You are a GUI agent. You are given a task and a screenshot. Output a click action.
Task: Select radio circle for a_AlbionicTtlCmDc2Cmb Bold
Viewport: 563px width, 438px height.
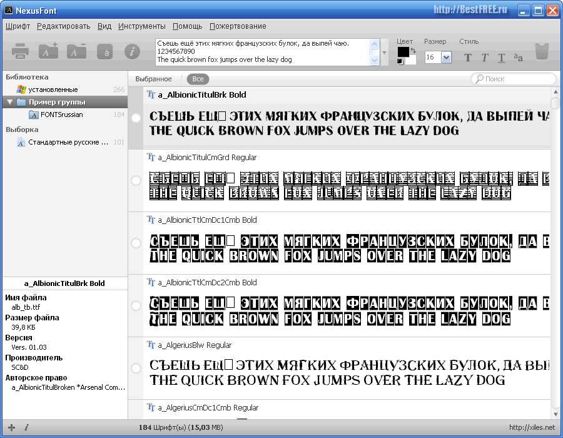point(136,305)
